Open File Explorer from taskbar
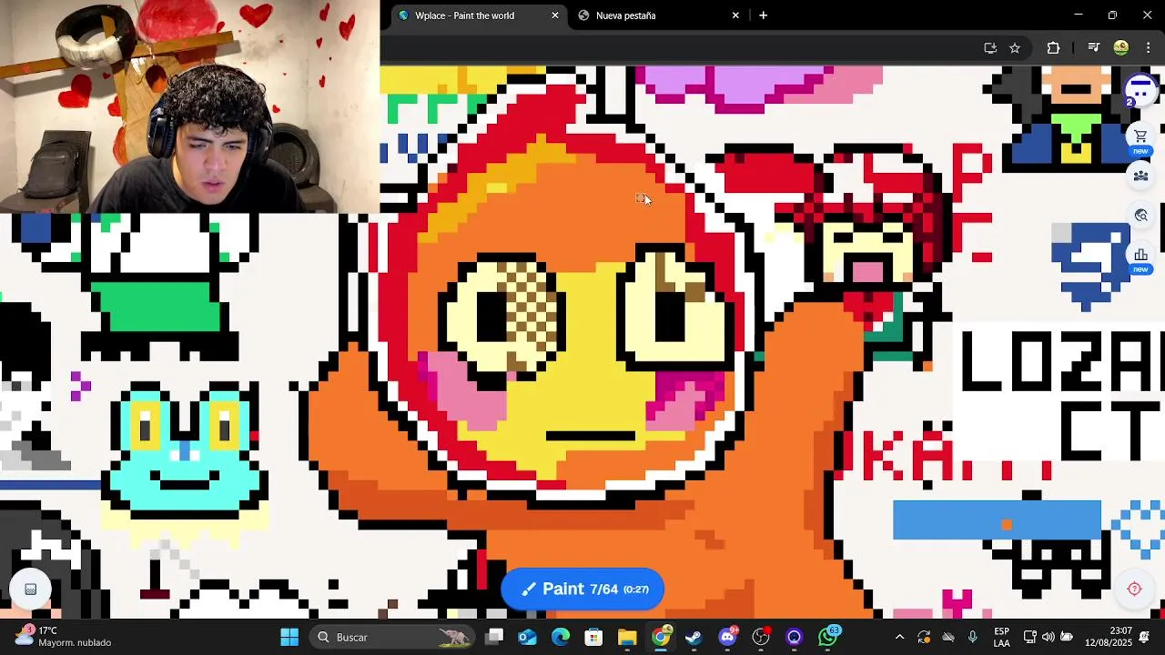The height and width of the screenshot is (655, 1165). coord(627,637)
